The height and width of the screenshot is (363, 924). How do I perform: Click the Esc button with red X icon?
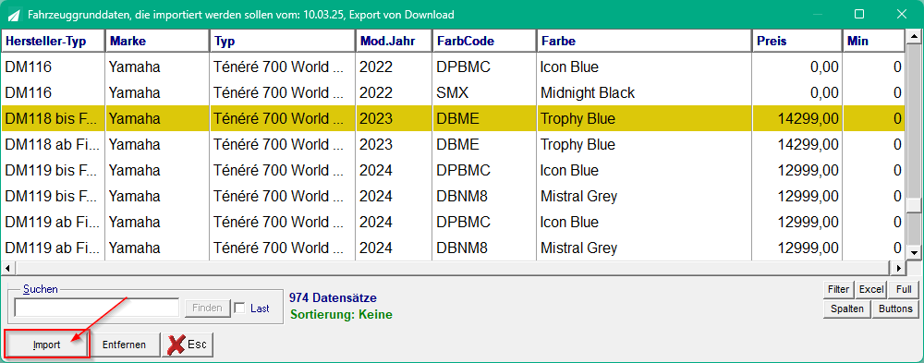click(188, 345)
